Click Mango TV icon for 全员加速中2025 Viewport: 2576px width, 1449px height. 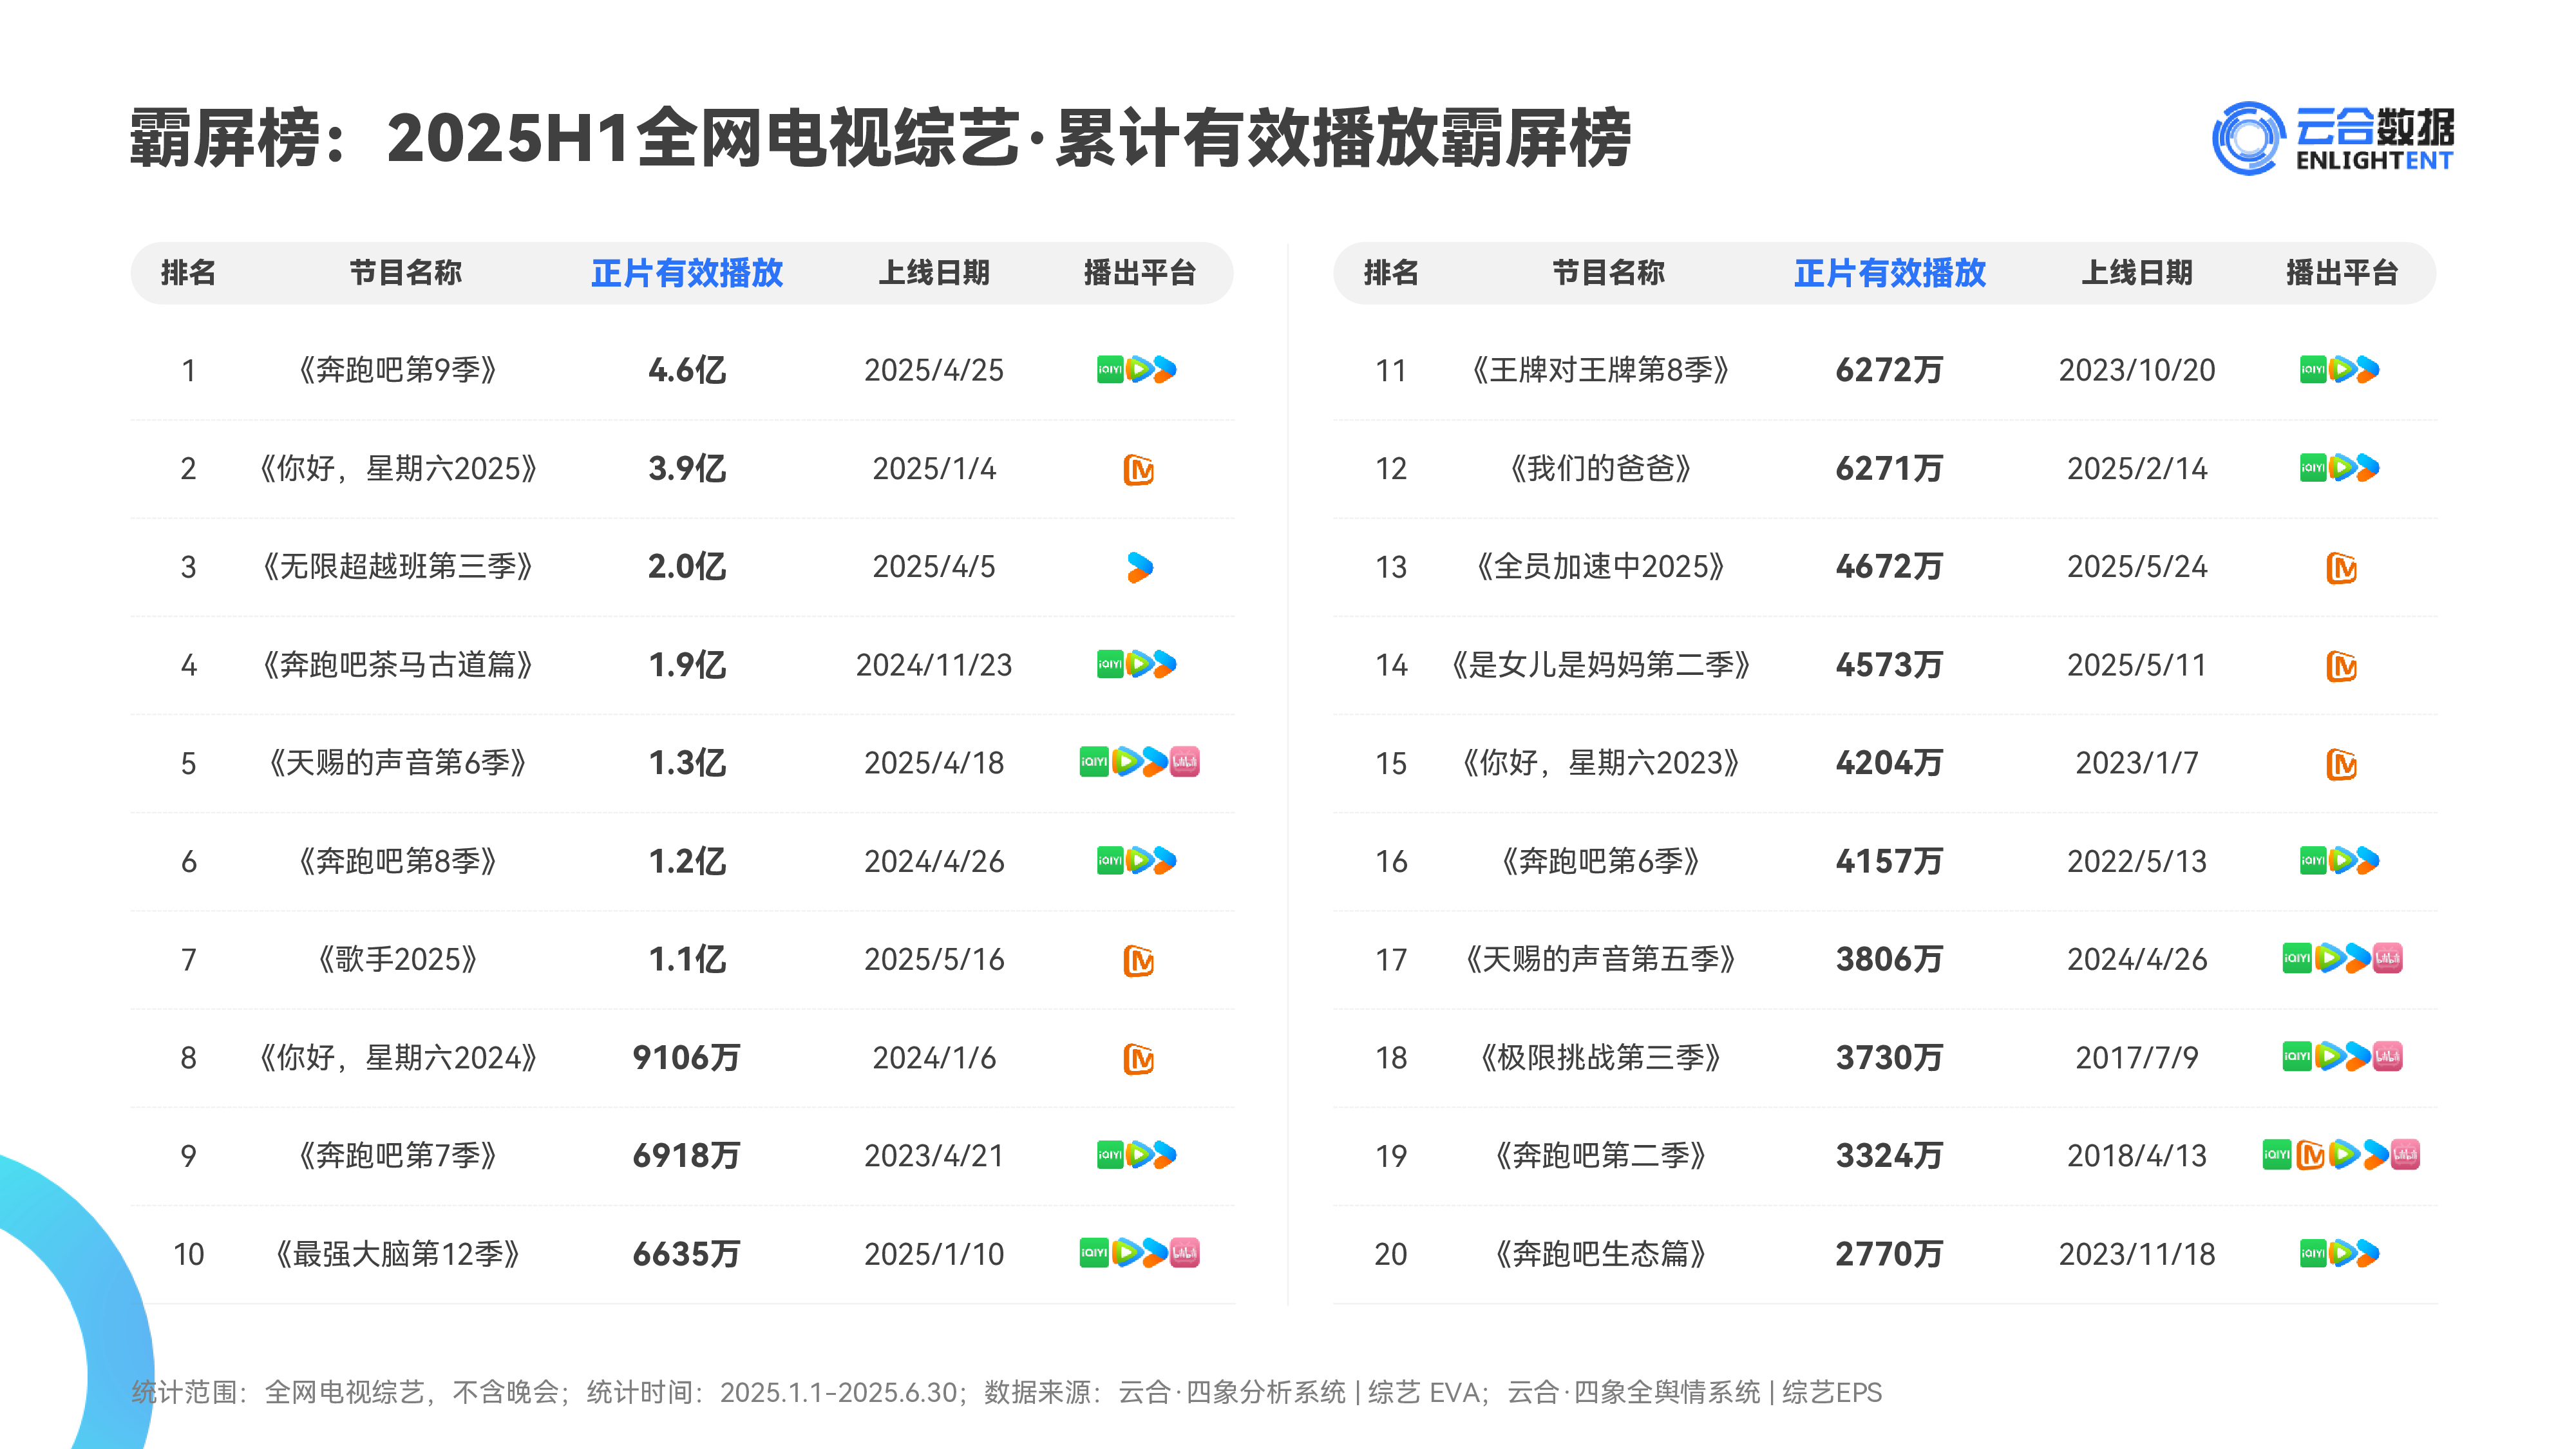[x=2341, y=568]
